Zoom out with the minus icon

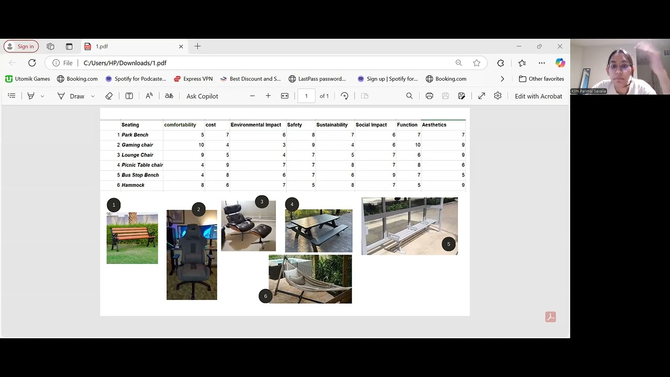252,96
